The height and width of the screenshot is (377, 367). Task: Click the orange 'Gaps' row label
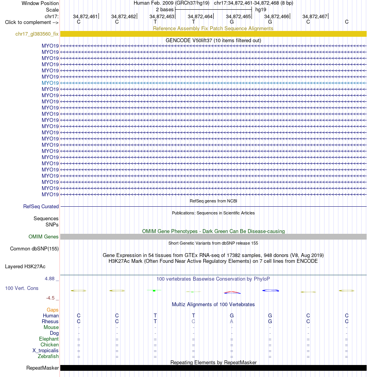click(53, 310)
